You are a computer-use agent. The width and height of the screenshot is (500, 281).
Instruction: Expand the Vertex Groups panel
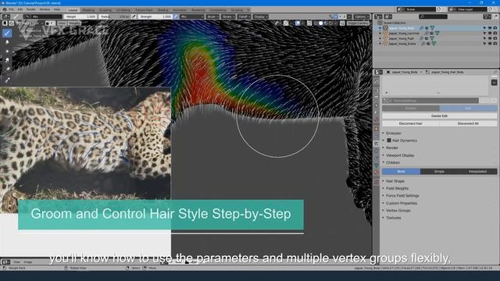[398, 211]
